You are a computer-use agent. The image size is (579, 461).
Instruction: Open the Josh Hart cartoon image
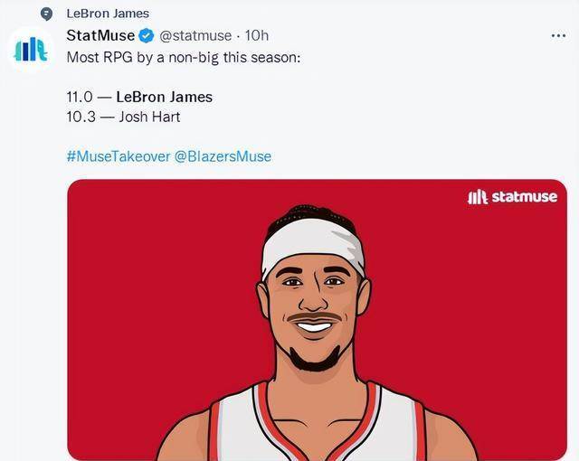(317, 320)
